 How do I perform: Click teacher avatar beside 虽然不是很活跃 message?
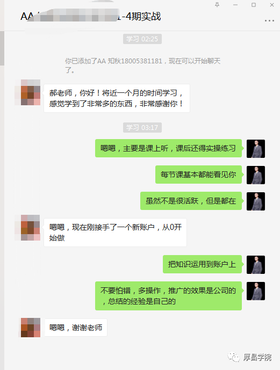[256, 201]
